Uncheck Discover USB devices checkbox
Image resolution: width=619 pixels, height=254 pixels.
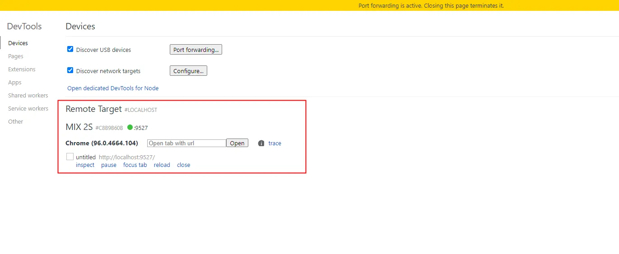pos(70,49)
